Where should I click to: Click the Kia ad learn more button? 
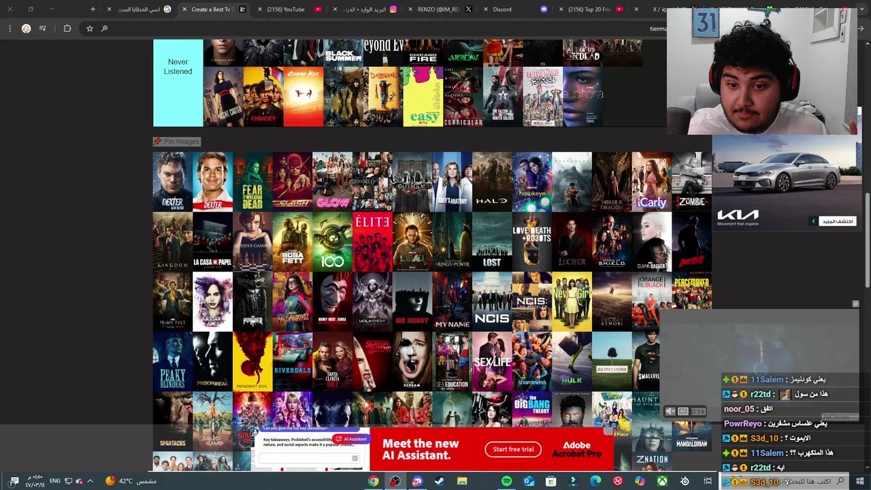pyautogui.click(x=834, y=221)
